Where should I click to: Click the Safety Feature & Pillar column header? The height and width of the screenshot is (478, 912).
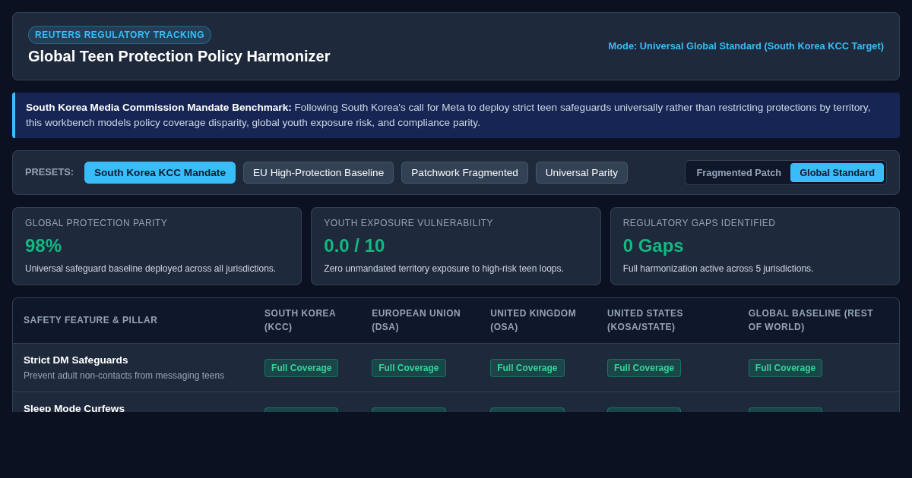coord(90,320)
